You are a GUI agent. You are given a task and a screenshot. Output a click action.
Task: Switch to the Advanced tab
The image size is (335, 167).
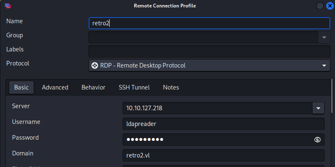tap(55, 87)
